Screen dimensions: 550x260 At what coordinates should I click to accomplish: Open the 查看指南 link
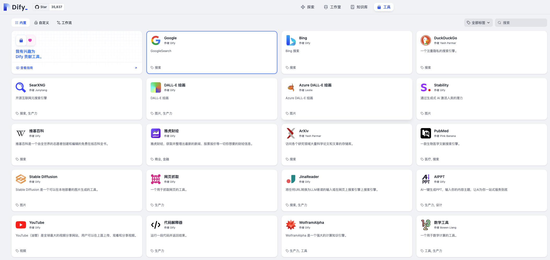click(25, 68)
